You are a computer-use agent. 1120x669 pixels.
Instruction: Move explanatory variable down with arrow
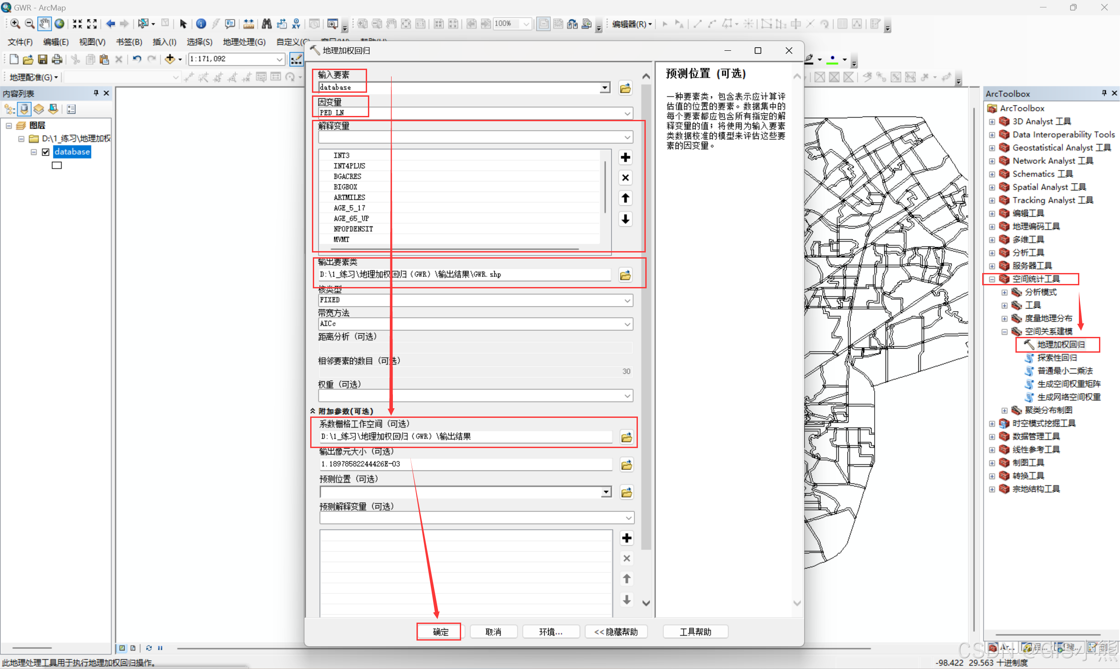click(x=625, y=219)
